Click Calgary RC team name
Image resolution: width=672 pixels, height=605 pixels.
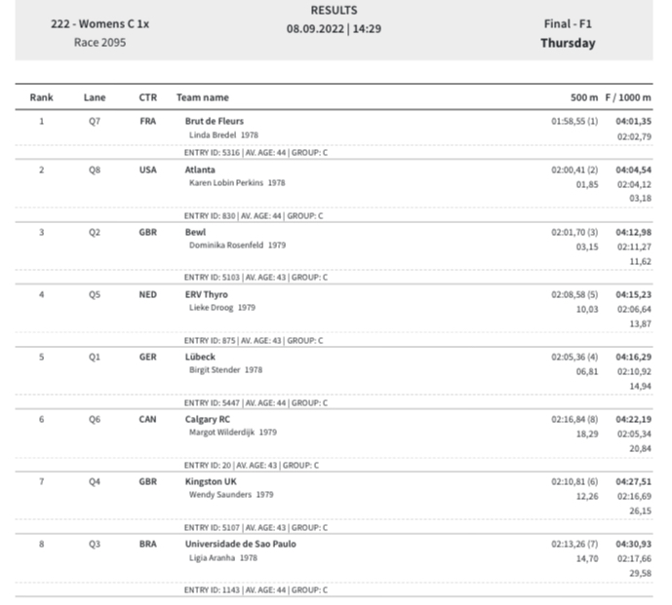pyautogui.click(x=207, y=419)
